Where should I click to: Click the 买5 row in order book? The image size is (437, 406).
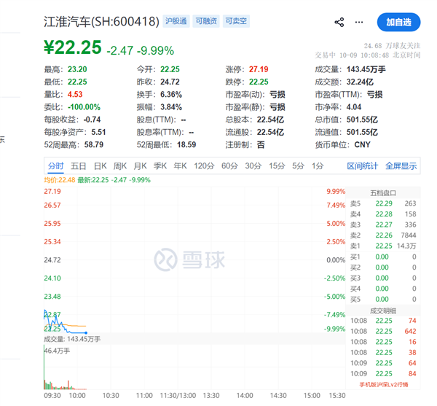pos(383,299)
